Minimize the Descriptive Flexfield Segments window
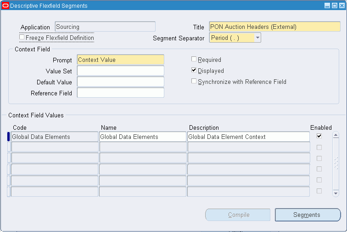The width and height of the screenshot is (347, 232). pos(327,6)
